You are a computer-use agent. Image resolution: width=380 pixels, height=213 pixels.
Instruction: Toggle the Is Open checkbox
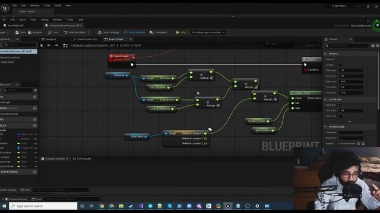tap(340, 64)
